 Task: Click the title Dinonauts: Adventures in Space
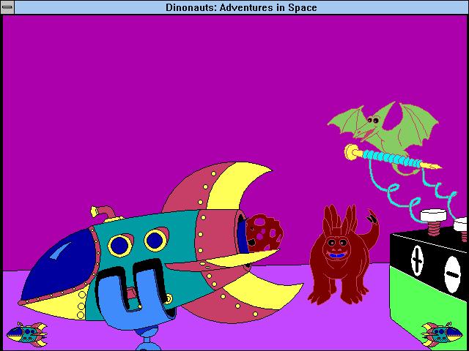241,7
